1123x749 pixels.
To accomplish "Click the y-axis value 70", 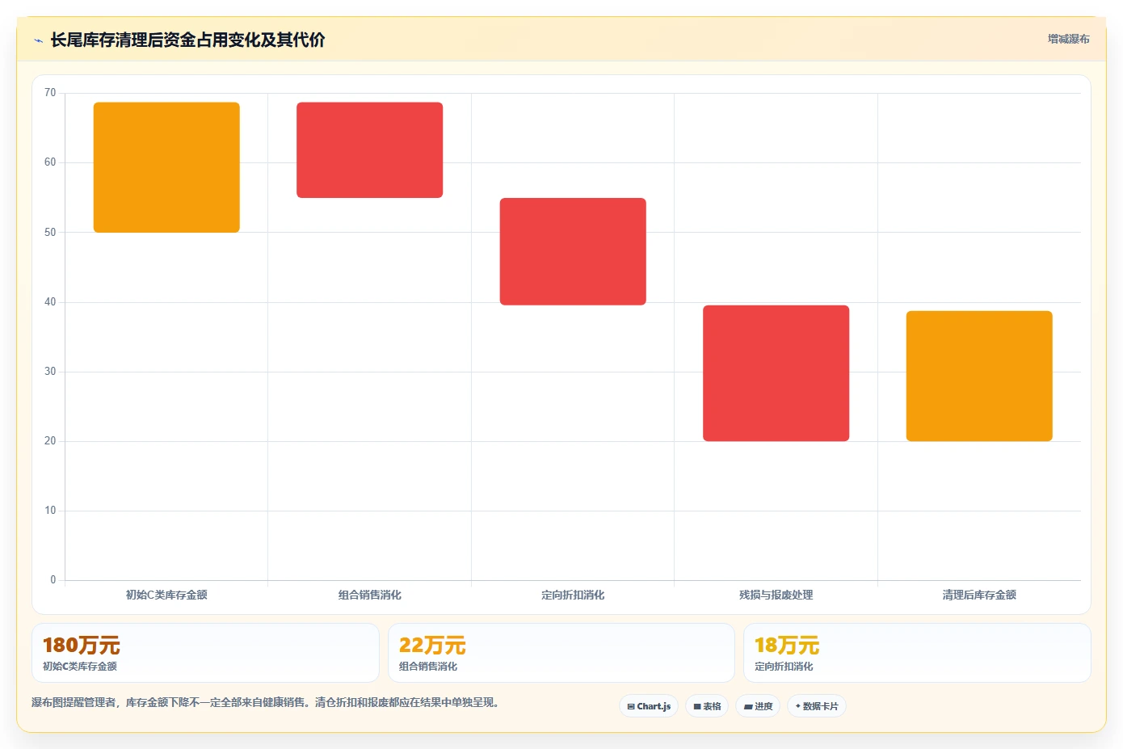I will (50, 93).
